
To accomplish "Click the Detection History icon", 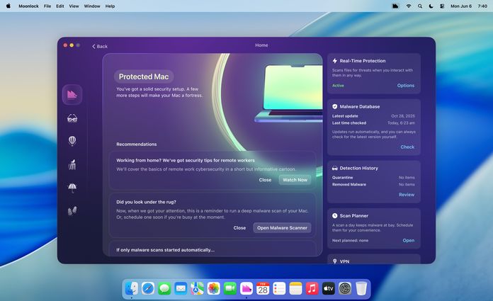I will pyautogui.click(x=334, y=169).
